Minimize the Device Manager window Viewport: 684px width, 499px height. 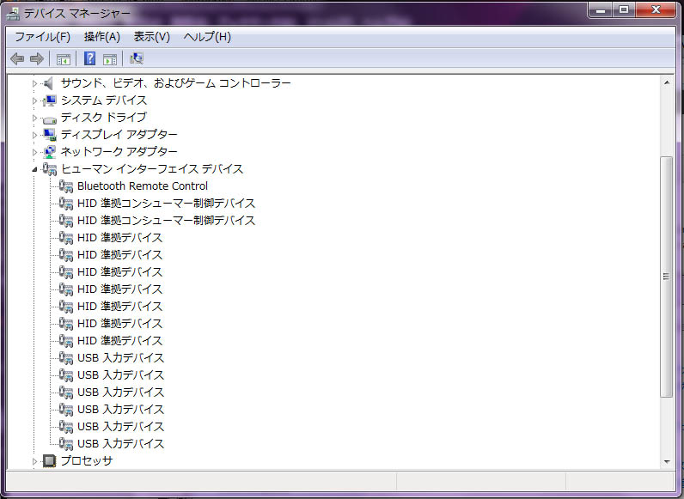coord(601,10)
